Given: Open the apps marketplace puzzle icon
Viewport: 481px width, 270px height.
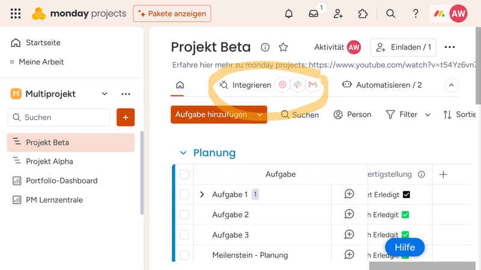Looking at the screenshot, I should coord(363,13).
